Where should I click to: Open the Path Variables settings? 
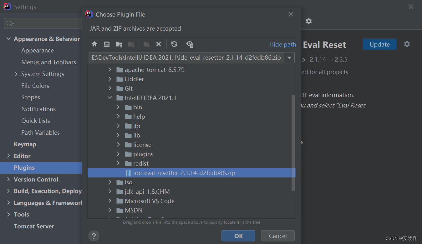(x=41, y=132)
